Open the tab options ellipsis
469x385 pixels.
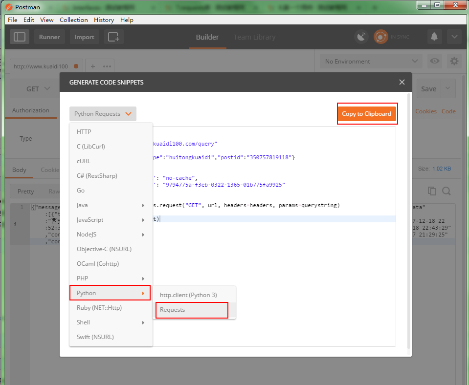point(107,66)
